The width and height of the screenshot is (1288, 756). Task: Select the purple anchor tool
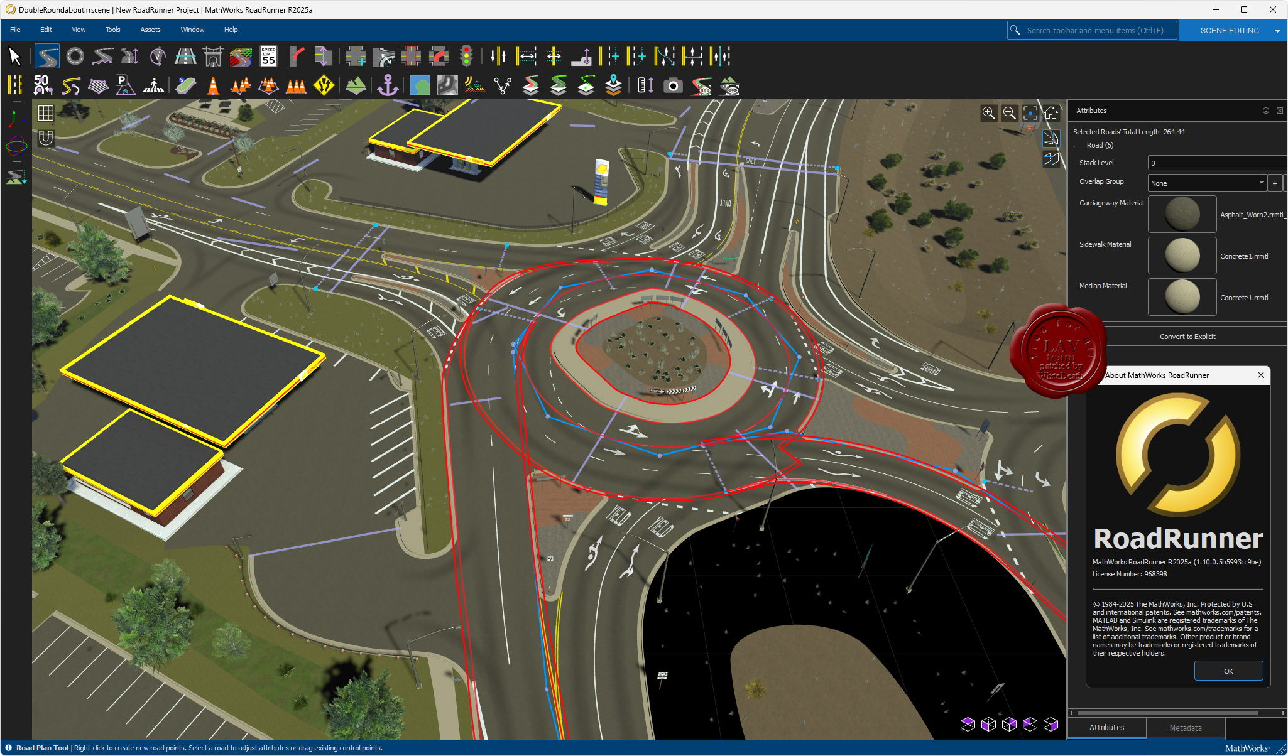[x=388, y=85]
